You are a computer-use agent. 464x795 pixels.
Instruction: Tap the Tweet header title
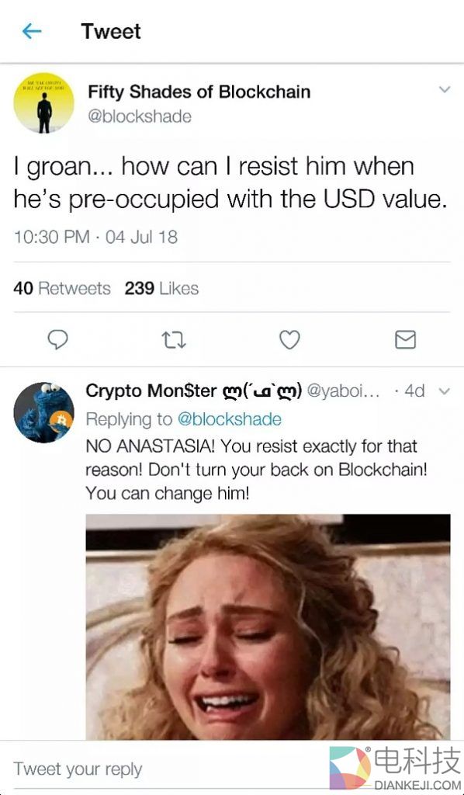(111, 31)
